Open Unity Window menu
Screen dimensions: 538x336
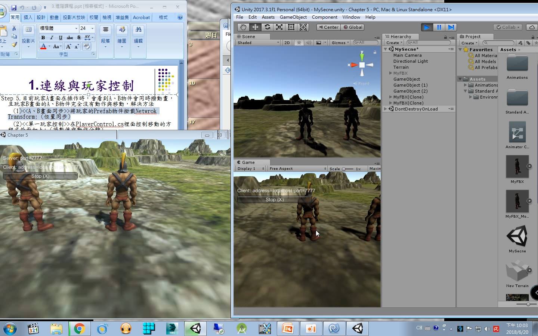tap(351, 17)
